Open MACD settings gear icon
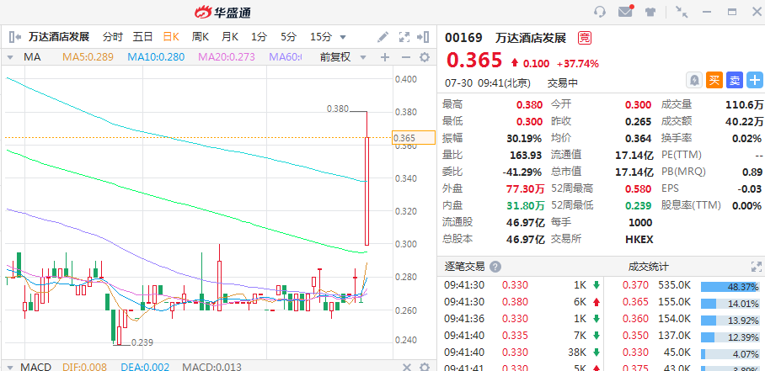The width and height of the screenshot is (765, 371). click(425, 367)
